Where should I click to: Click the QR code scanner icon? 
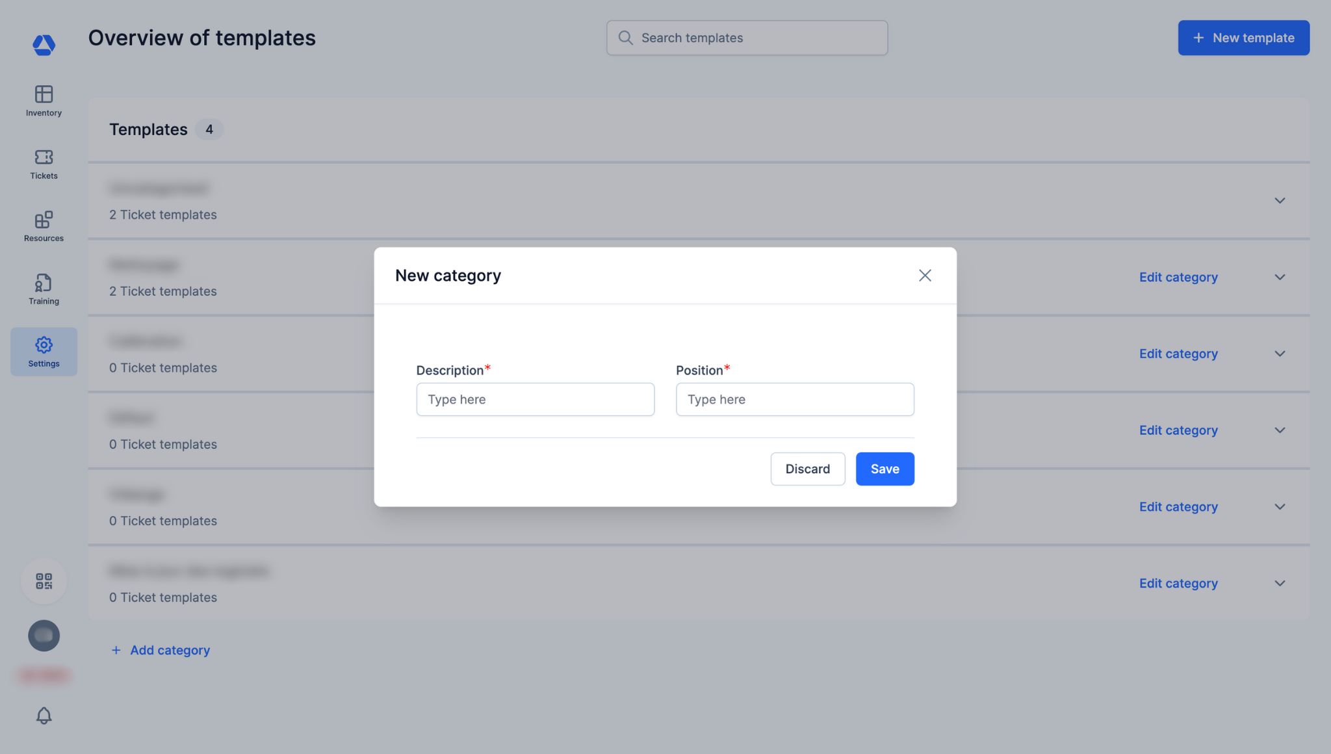(44, 581)
